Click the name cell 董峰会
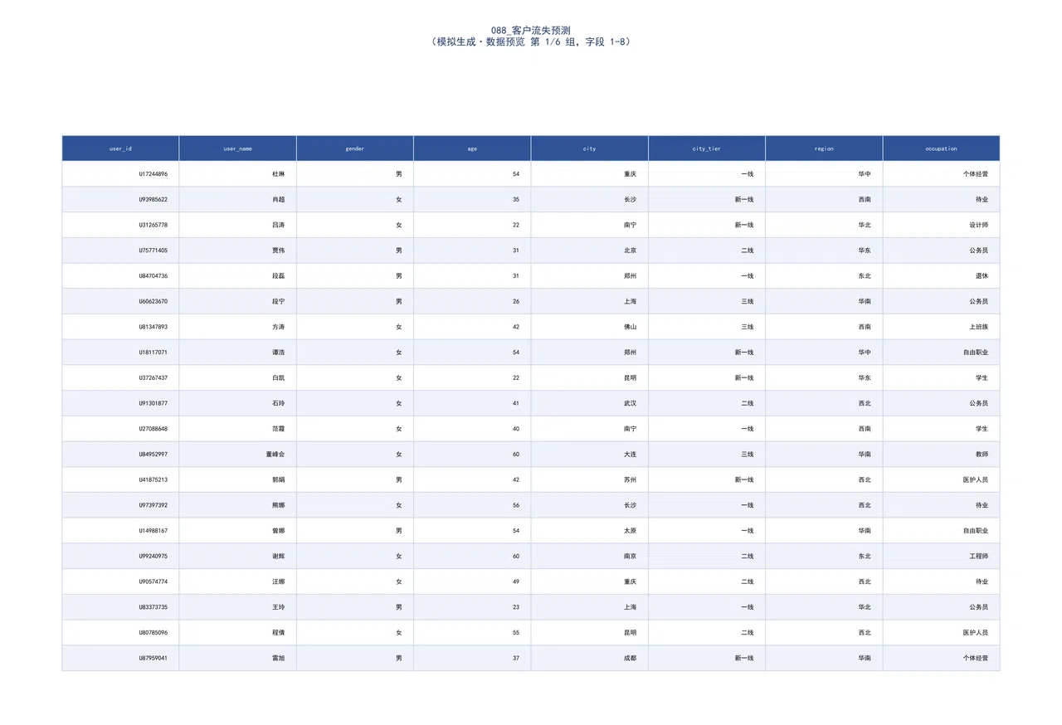The image size is (1062, 725). 238,455
